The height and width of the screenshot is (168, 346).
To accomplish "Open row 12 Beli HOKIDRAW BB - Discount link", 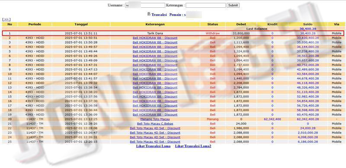I will (155, 83).
